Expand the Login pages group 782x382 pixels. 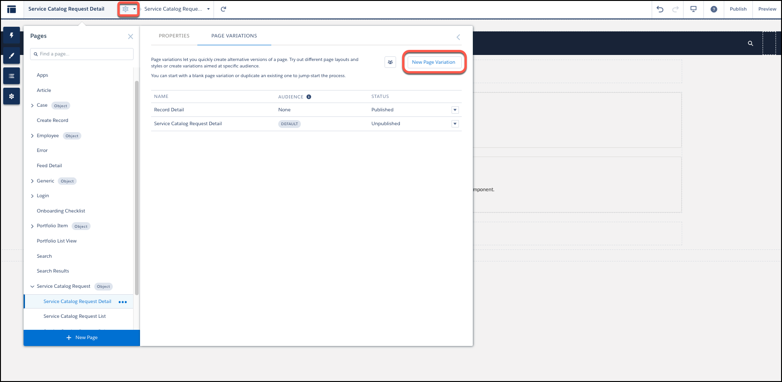click(x=32, y=196)
